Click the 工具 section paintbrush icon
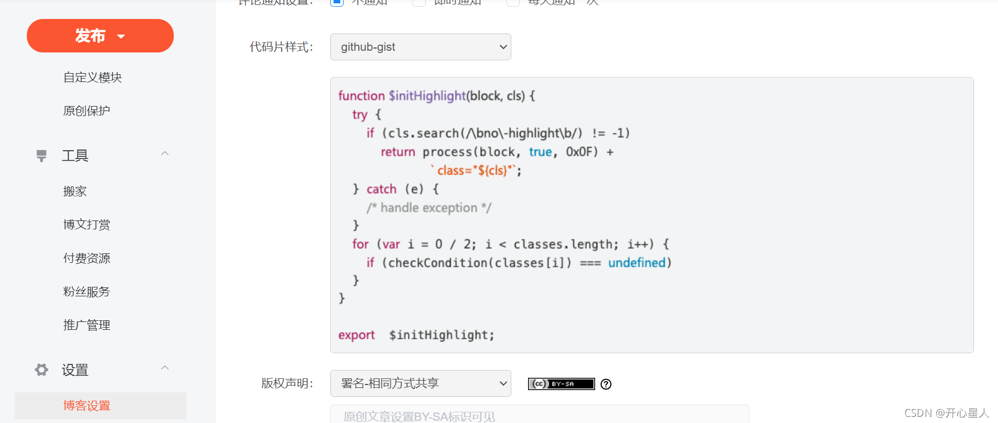 coord(41,156)
